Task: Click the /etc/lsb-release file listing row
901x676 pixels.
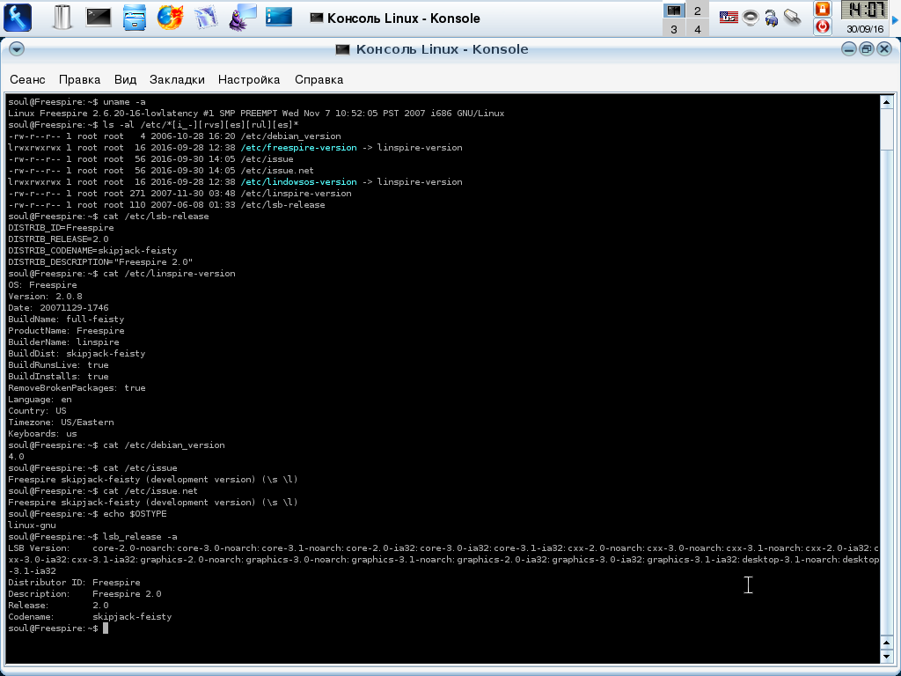Action: [166, 205]
